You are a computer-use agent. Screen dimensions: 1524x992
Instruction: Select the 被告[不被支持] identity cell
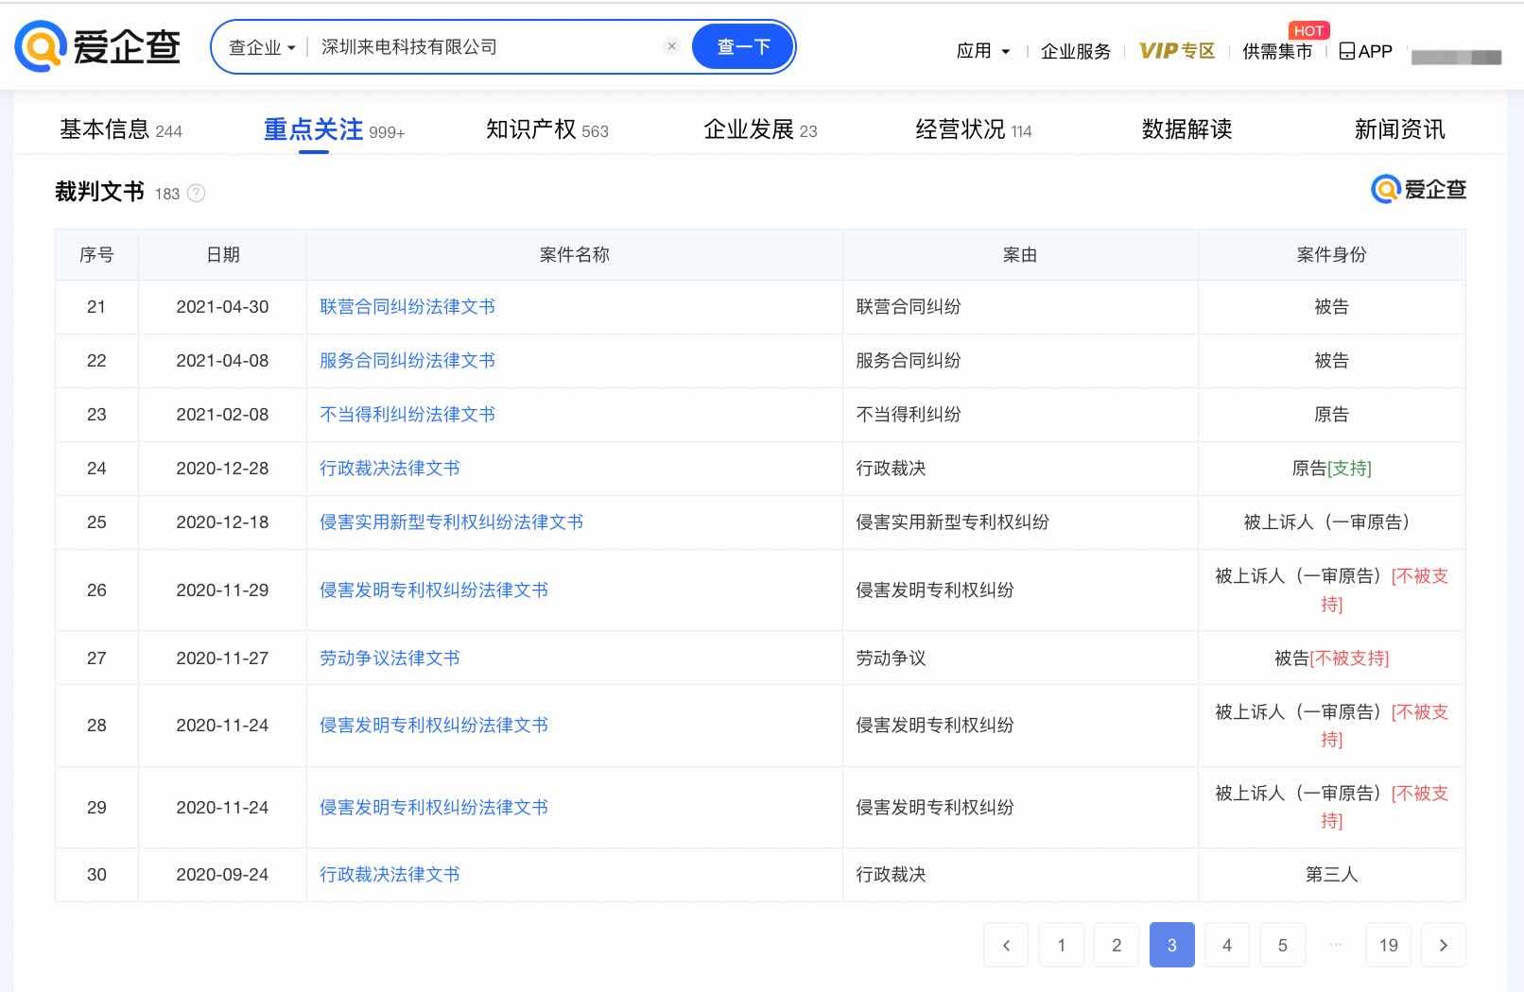pos(1332,658)
